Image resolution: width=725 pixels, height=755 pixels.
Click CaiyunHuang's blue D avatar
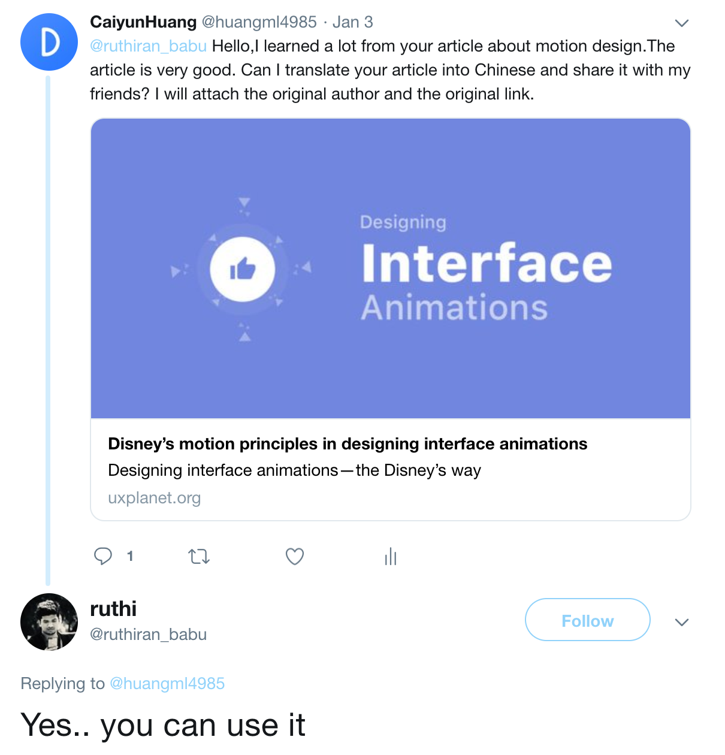[49, 42]
